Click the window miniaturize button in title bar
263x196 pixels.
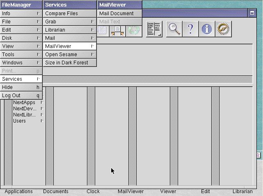[252, 13]
